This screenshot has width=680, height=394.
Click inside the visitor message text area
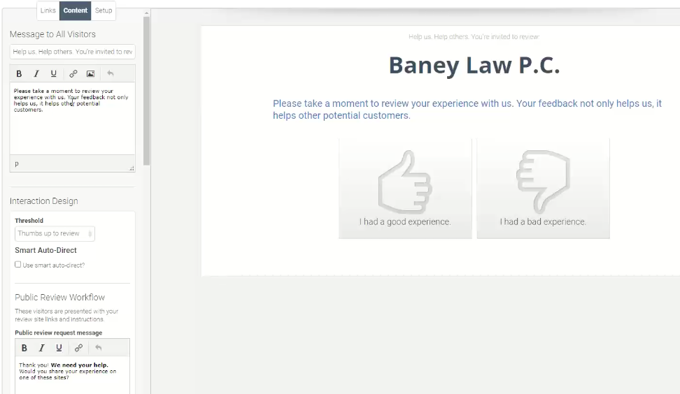(73, 118)
